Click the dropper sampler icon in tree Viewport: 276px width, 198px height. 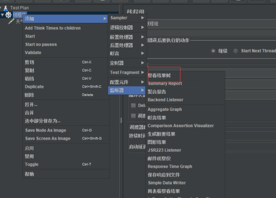coord(11,21)
